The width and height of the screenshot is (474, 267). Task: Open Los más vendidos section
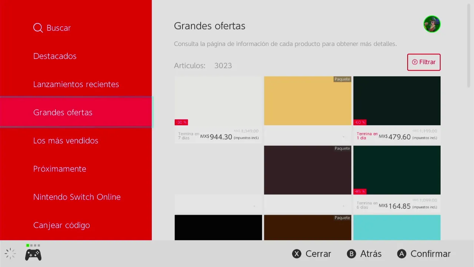(66, 141)
